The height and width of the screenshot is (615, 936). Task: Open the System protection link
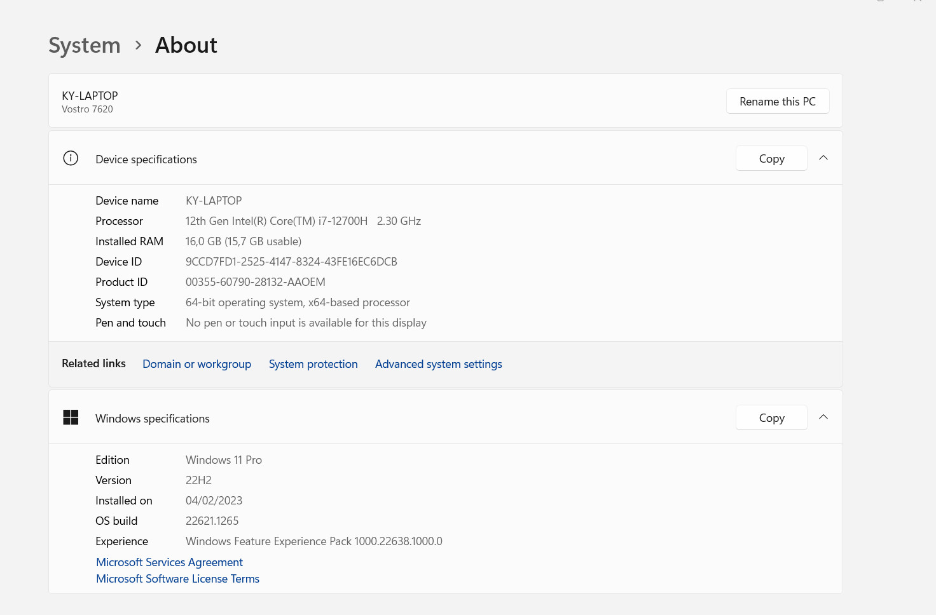pyautogui.click(x=313, y=364)
